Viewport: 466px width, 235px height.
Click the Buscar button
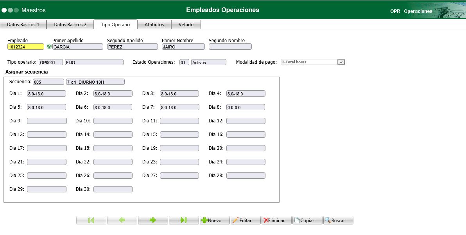339,220
